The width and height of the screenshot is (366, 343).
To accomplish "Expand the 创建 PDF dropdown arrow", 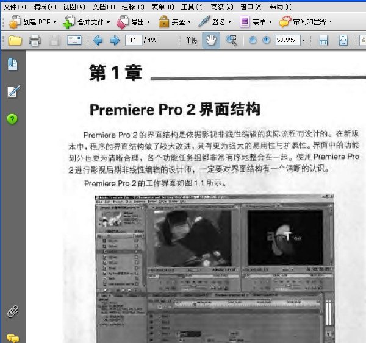I will (55, 22).
